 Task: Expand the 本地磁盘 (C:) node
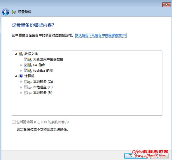(x=21, y=82)
